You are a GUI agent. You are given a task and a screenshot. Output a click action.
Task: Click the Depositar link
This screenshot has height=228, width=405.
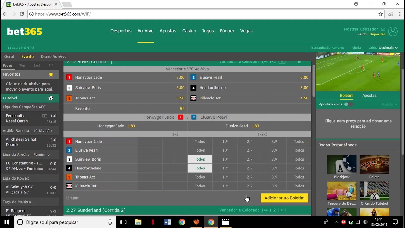coord(377,34)
